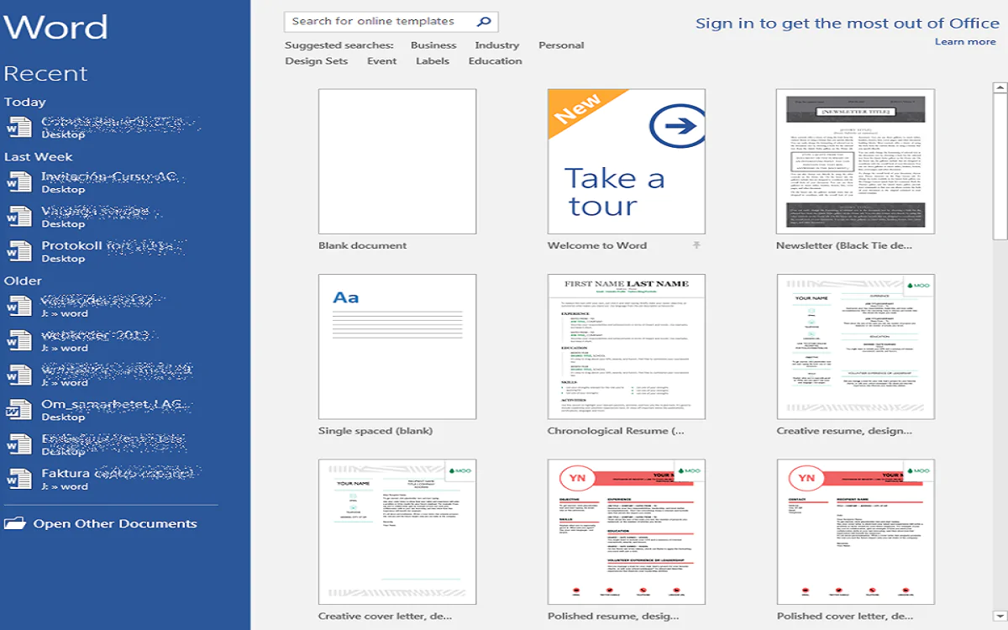Click the Word icon of the document under Today

pos(18,127)
